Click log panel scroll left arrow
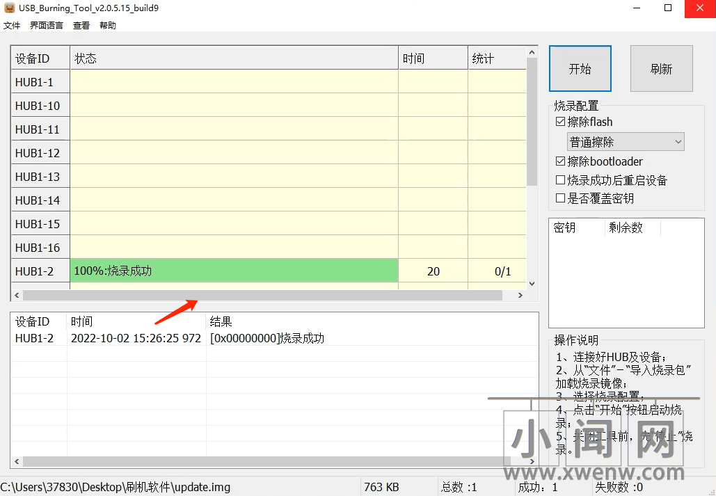Image resolution: width=716 pixels, height=496 pixels. (x=17, y=461)
